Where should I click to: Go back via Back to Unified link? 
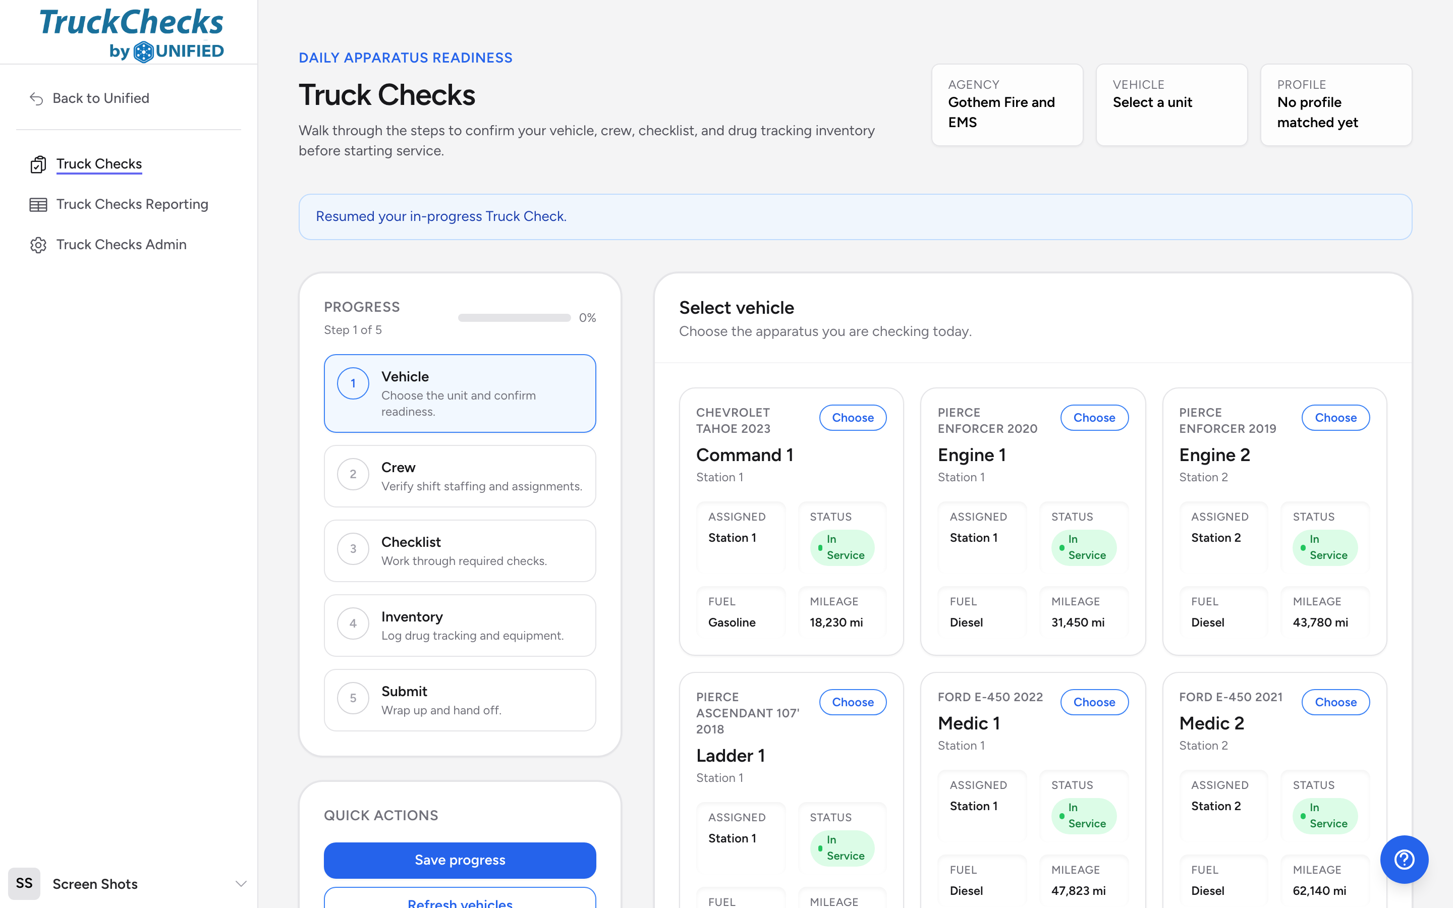(x=101, y=98)
